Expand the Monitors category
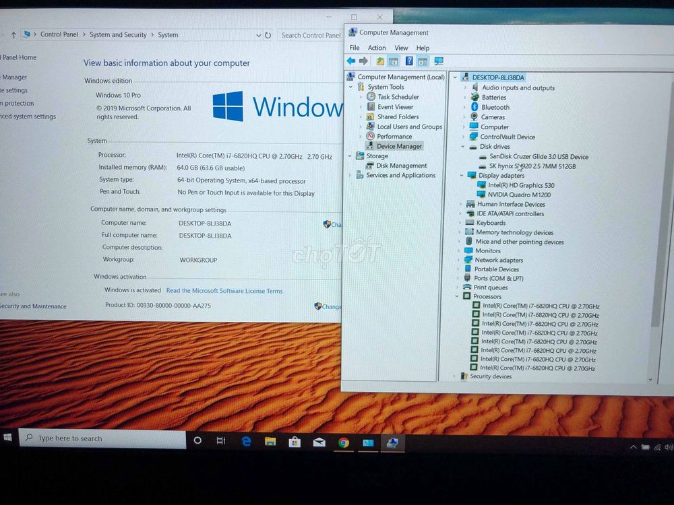The height and width of the screenshot is (505, 674). coord(459,250)
